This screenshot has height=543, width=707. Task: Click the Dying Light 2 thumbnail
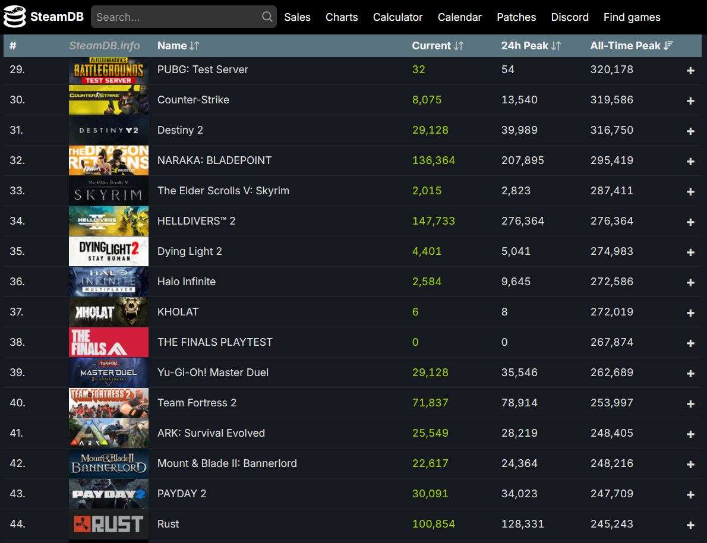tap(109, 251)
